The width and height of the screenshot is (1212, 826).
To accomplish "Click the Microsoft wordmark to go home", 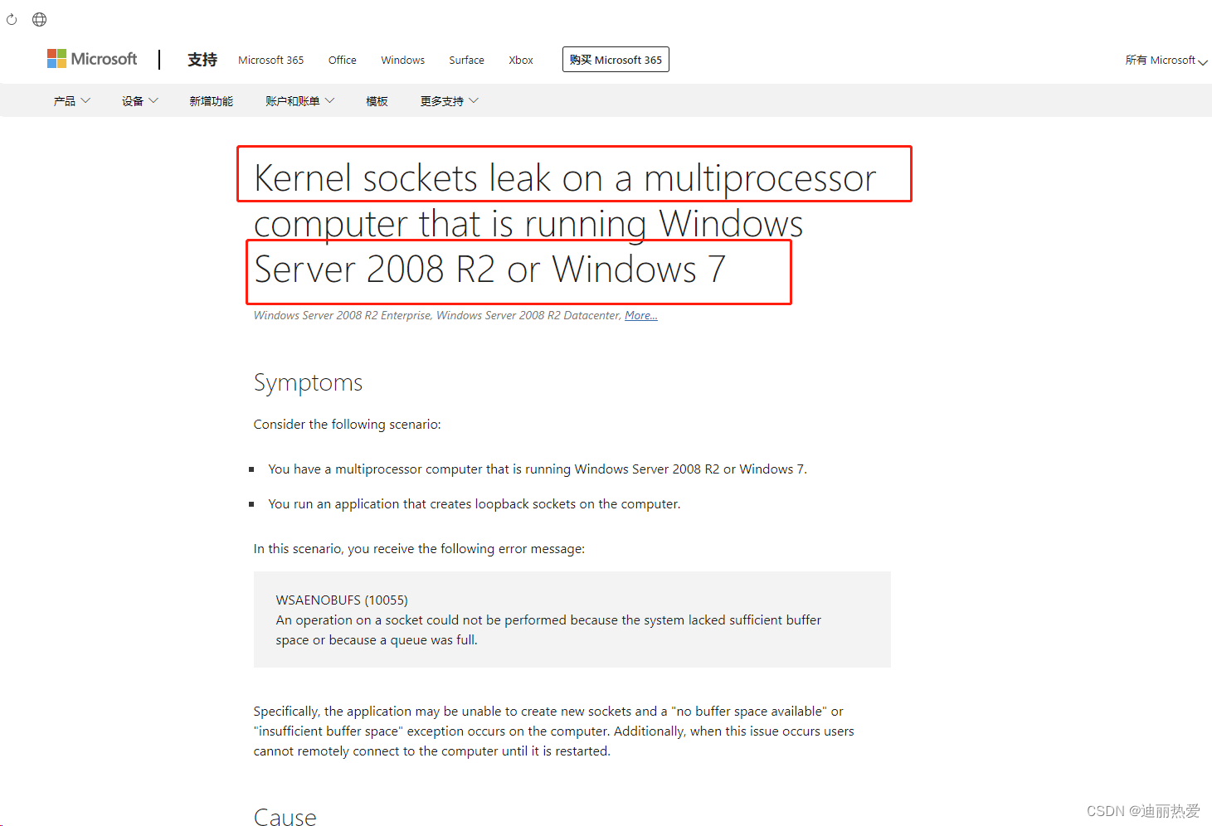I will click(103, 58).
